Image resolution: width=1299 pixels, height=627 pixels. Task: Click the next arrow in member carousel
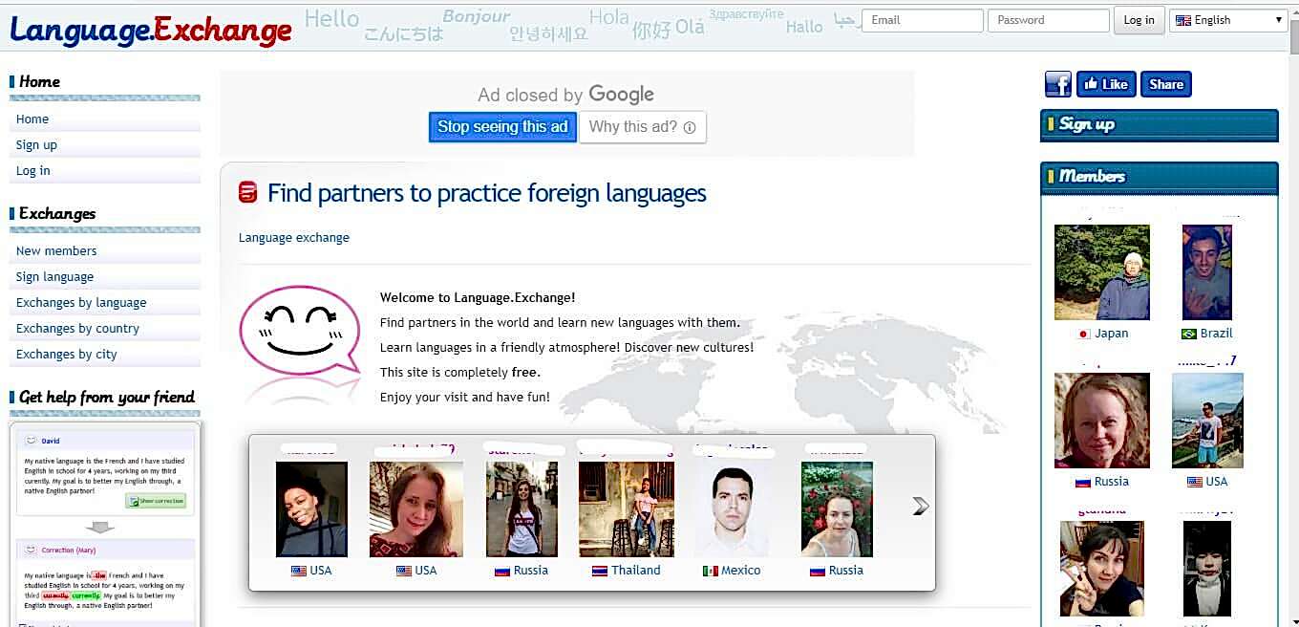[920, 506]
